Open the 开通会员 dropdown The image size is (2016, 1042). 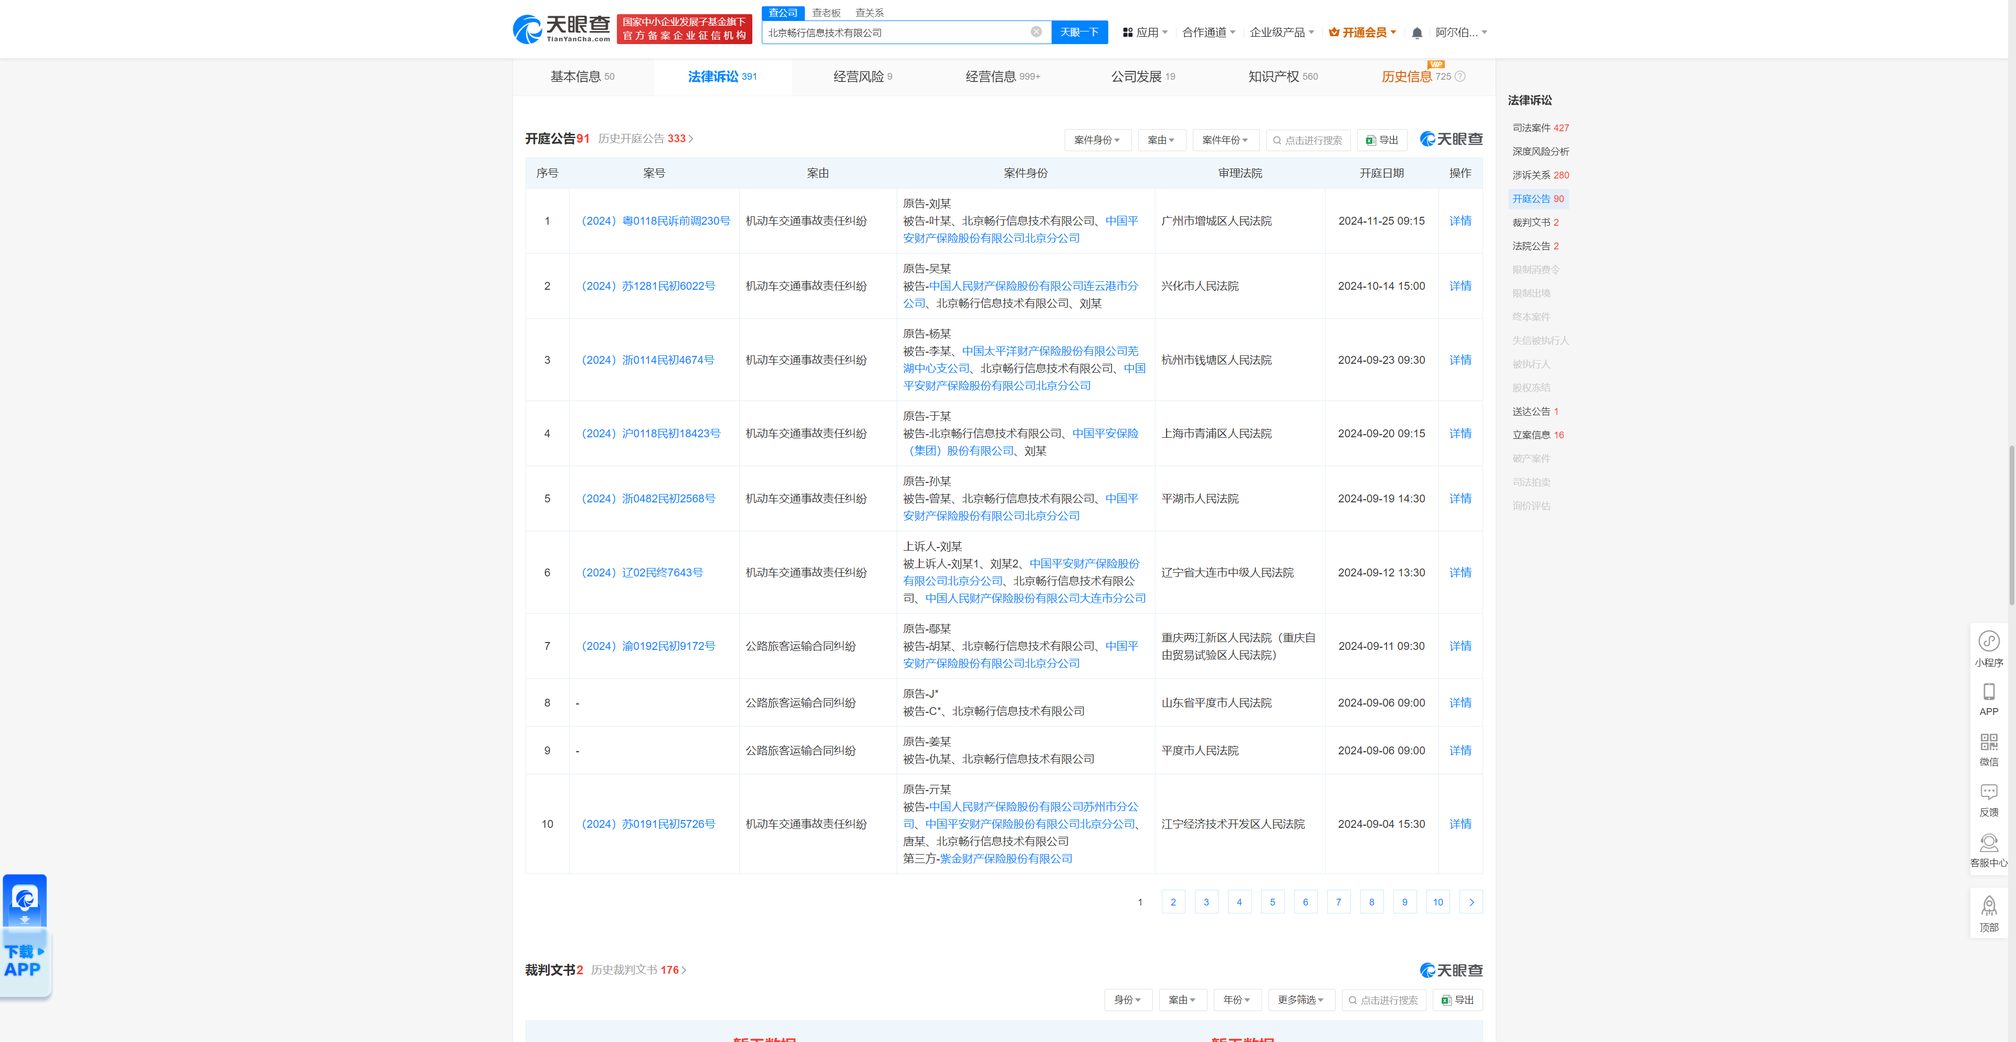1362,33
